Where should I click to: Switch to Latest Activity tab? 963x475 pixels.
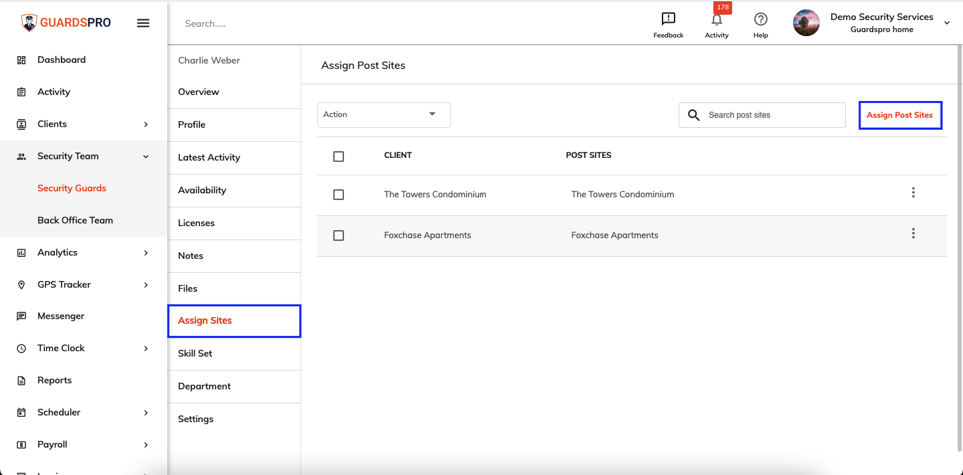pos(234,158)
